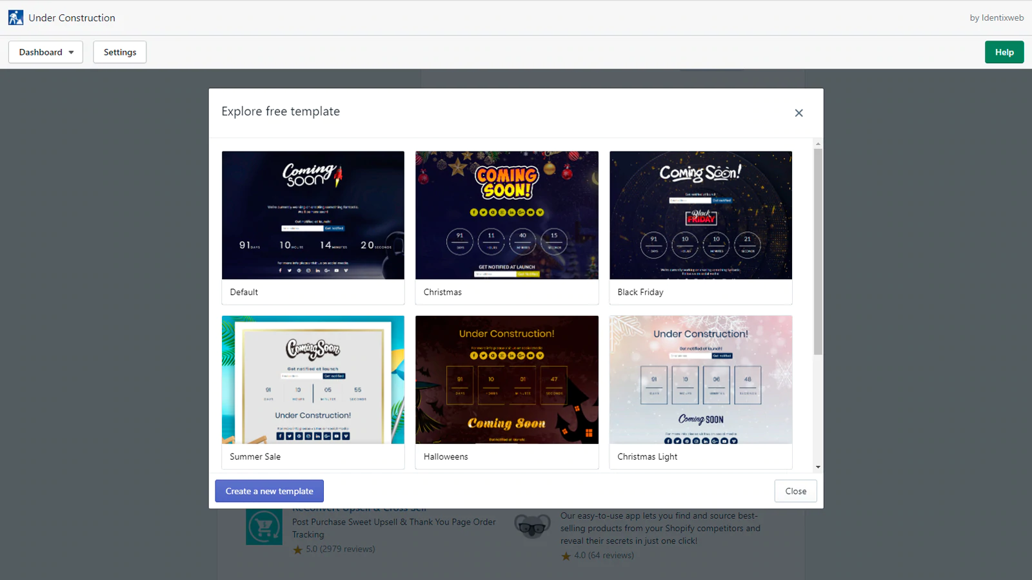
Task: Click the 'Default' template label
Action: [x=244, y=292]
